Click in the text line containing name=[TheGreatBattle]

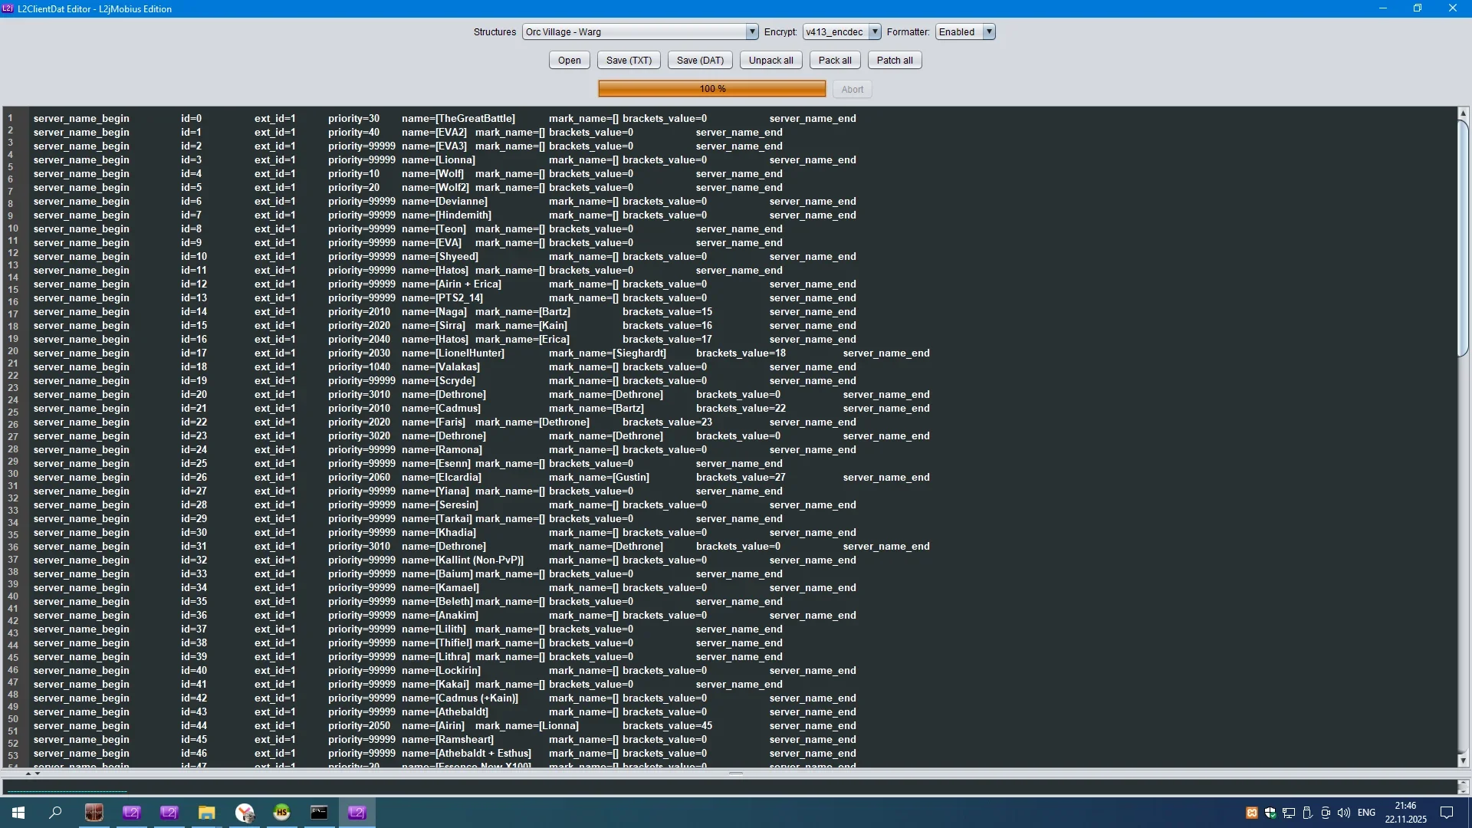475,119
